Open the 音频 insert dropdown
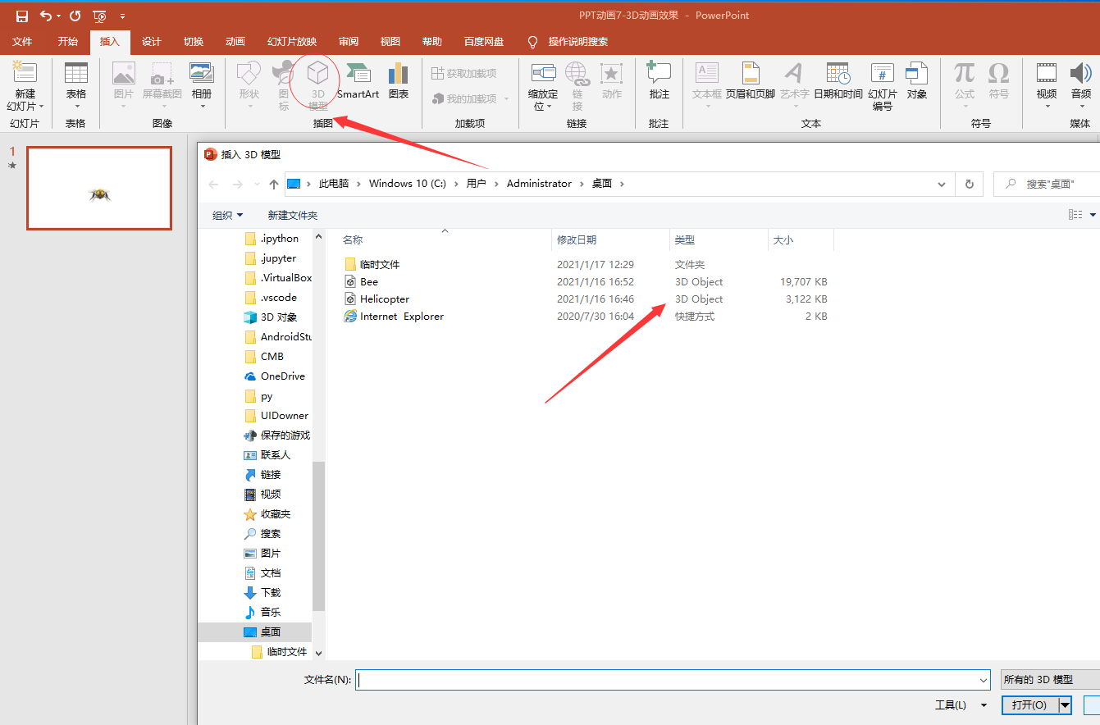The image size is (1100, 725). [1081, 86]
